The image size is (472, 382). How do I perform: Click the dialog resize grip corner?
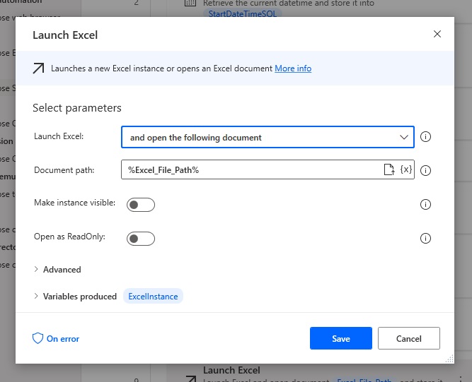[449, 359]
